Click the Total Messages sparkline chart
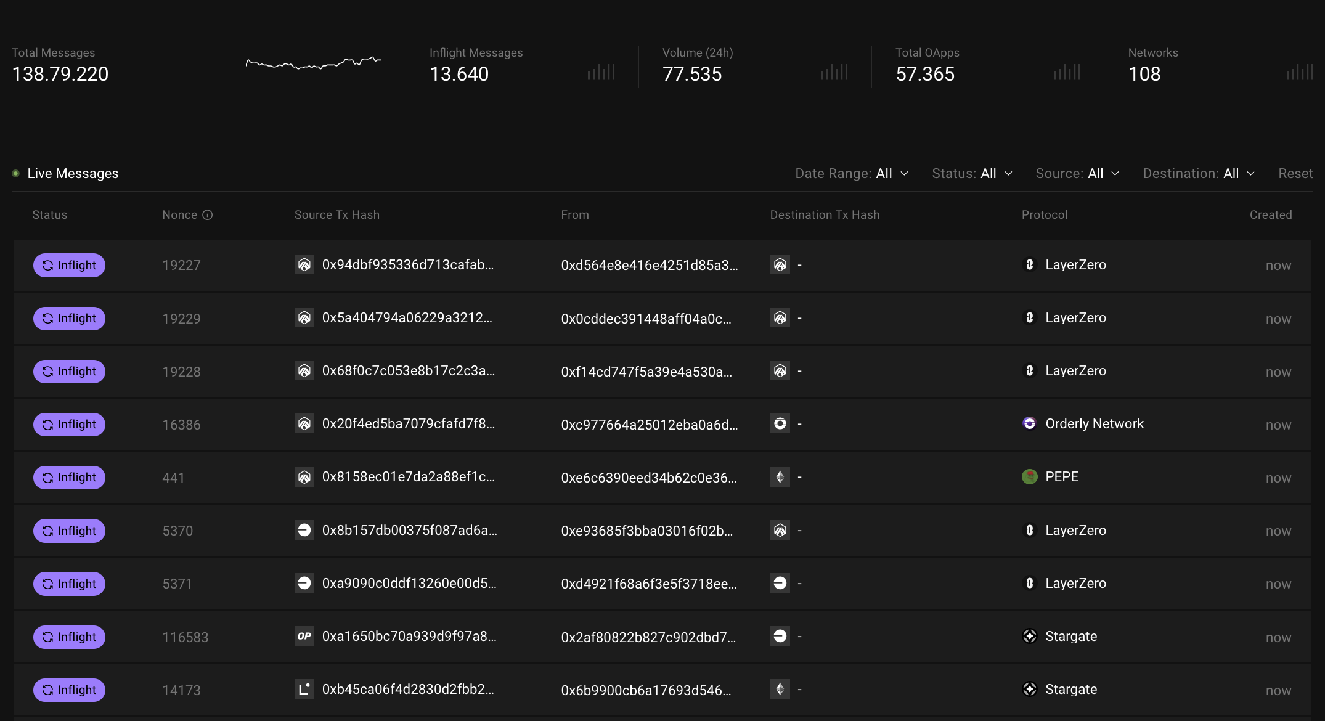 [x=314, y=63]
